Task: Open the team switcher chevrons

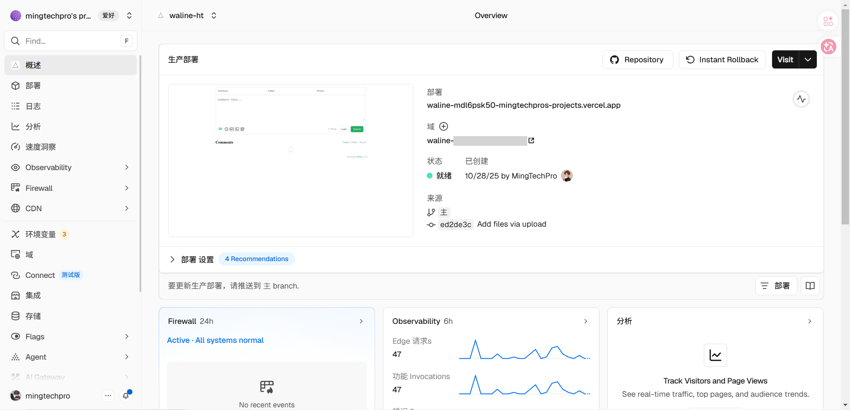Action: [x=129, y=15]
